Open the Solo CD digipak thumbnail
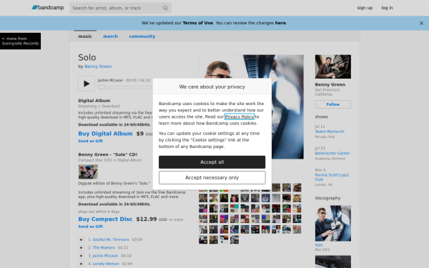The height and width of the screenshot is (268, 429). (88, 172)
